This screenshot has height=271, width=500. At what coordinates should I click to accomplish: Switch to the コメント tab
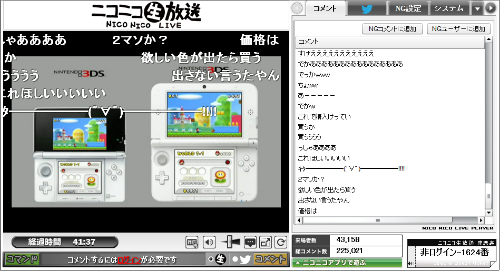[325, 8]
